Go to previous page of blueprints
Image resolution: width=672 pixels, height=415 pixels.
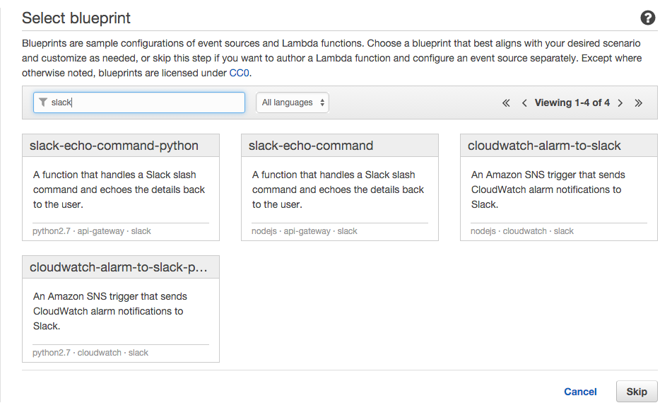(524, 103)
